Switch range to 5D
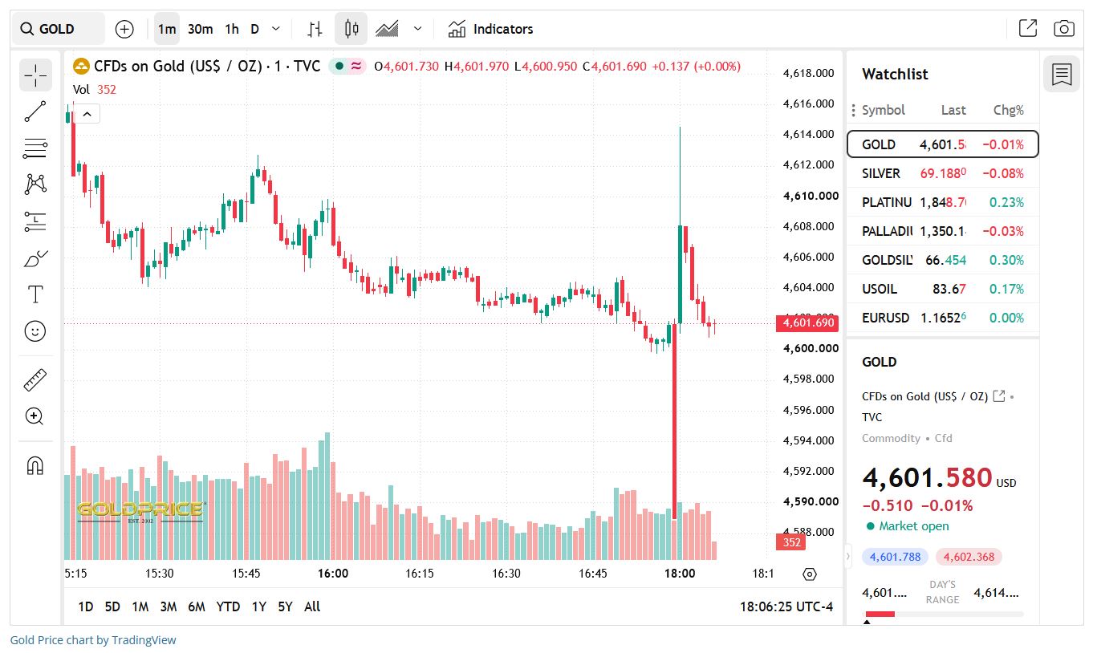This screenshot has height=653, width=1093. pyautogui.click(x=112, y=606)
